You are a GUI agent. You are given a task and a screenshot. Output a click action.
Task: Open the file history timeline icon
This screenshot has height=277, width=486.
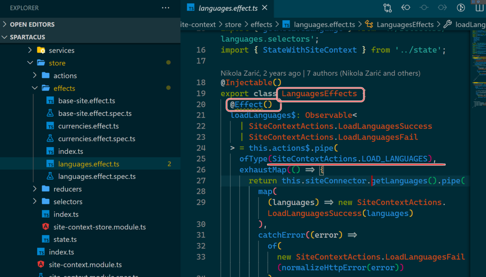coord(461,8)
